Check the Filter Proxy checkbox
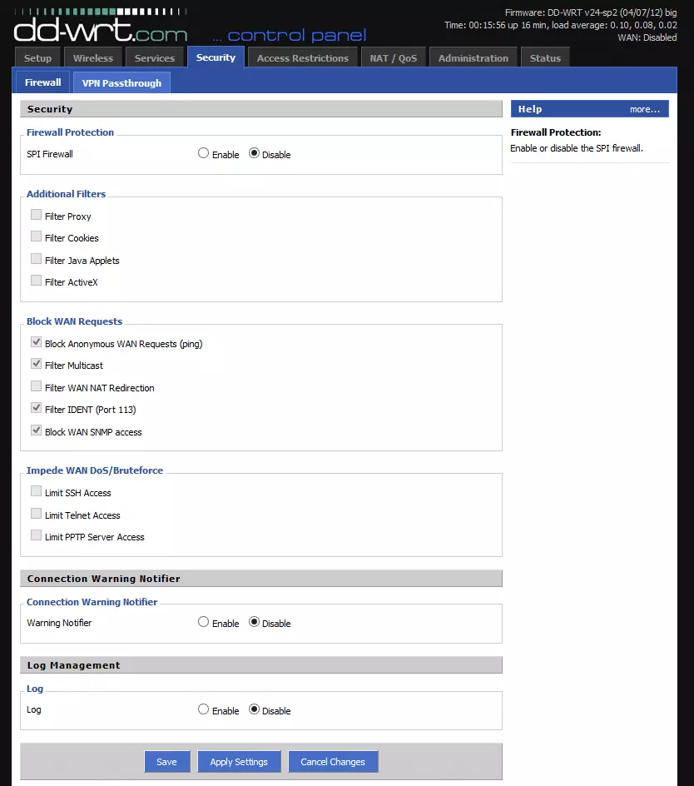 pyautogui.click(x=36, y=215)
